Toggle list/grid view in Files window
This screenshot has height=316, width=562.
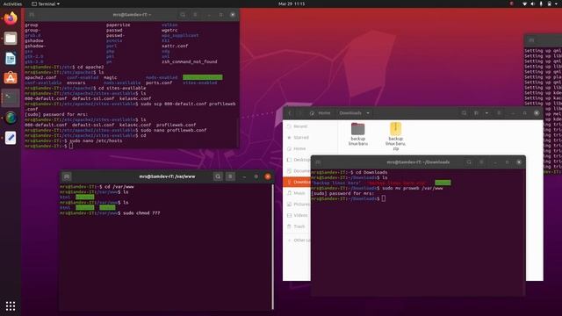tap(476, 113)
